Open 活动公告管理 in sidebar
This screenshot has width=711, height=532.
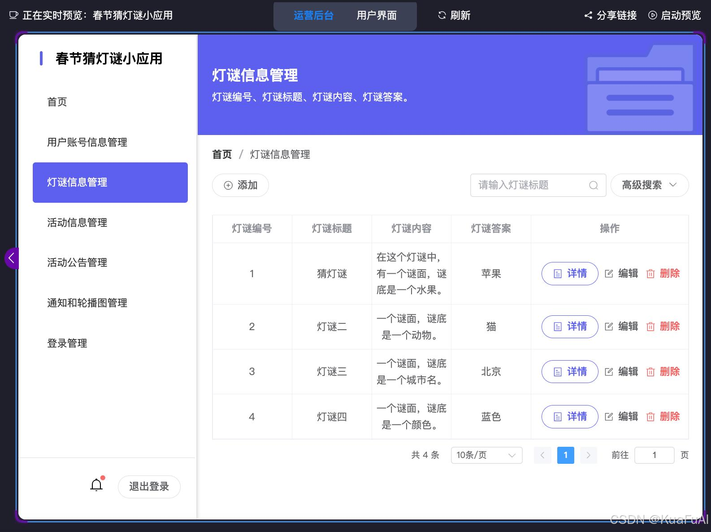point(110,263)
